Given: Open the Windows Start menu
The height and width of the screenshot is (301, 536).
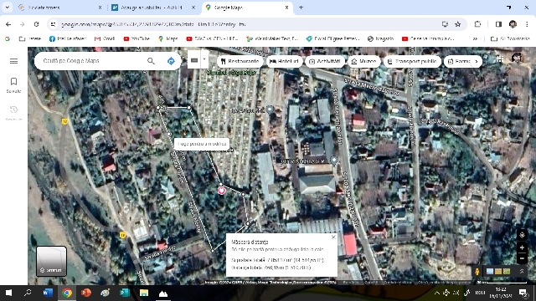Looking at the screenshot, I should [x=8, y=293].
